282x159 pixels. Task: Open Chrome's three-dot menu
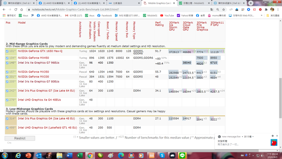pyautogui.click(x=278, y=9)
